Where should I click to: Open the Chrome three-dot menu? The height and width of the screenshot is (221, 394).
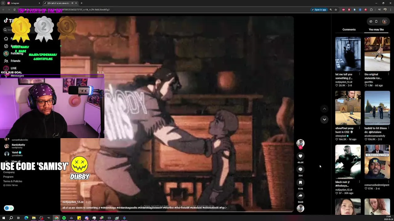(390, 10)
